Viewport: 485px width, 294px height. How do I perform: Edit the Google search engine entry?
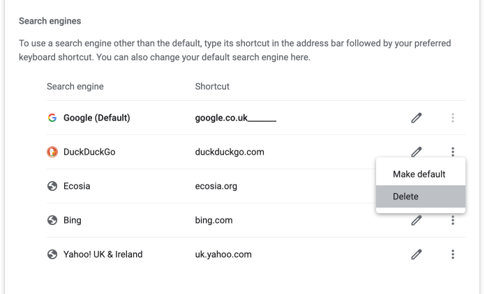click(417, 118)
